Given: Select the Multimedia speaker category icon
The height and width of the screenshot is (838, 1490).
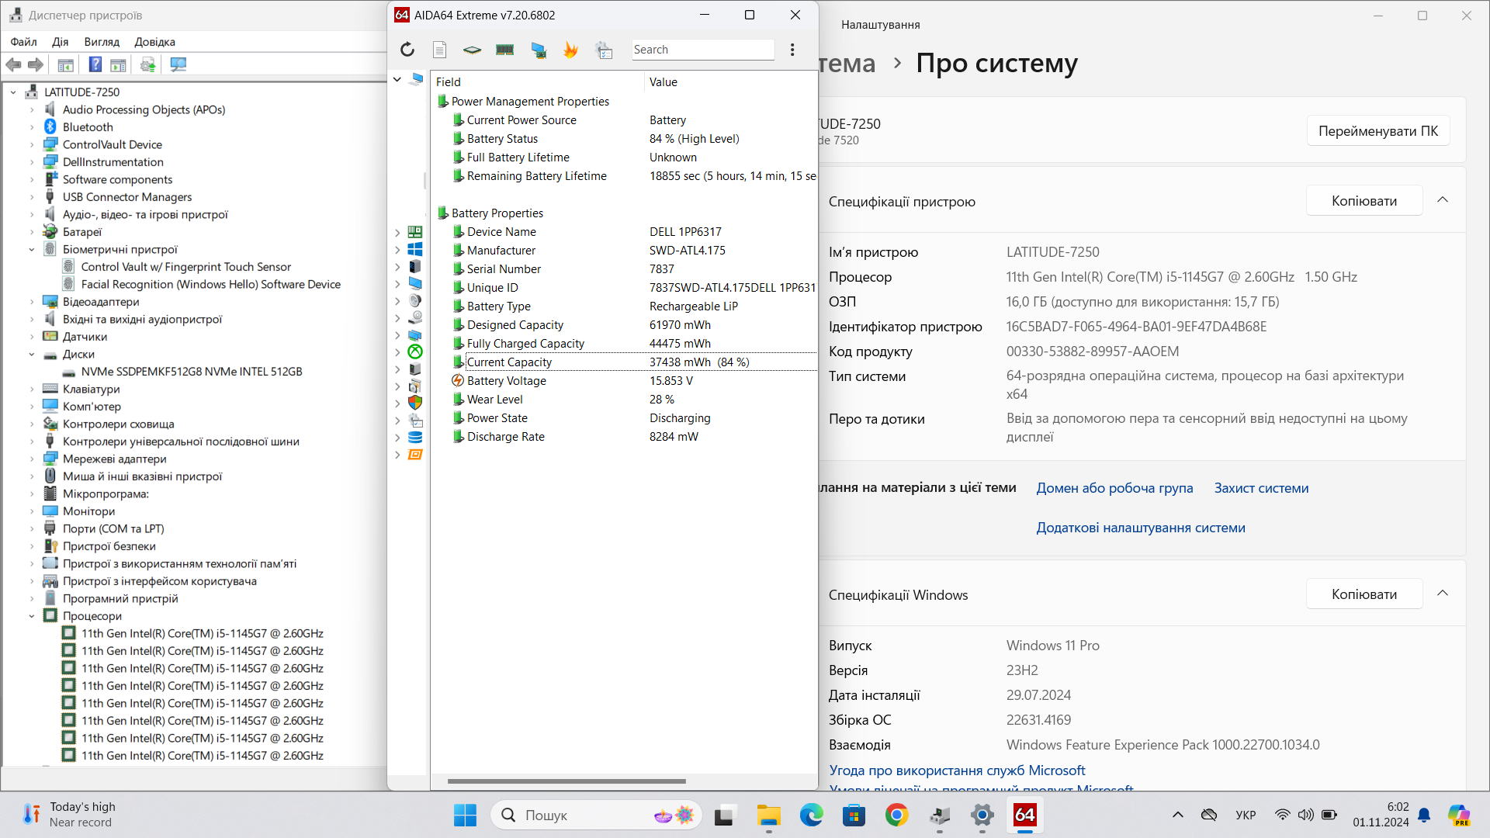Looking at the screenshot, I should (415, 300).
